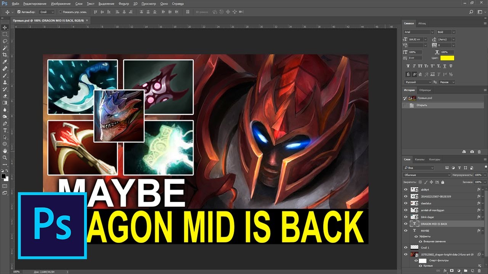
Task: Toggle Underline in Character panel
Action: point(444,66)
